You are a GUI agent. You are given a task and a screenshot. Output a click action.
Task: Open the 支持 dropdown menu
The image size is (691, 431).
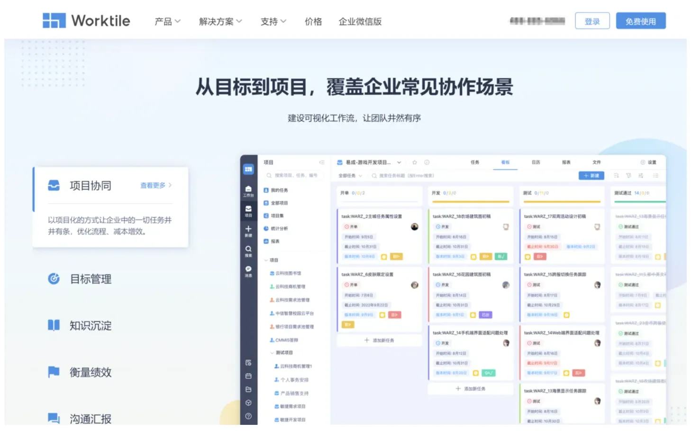[x=273, y=21]
